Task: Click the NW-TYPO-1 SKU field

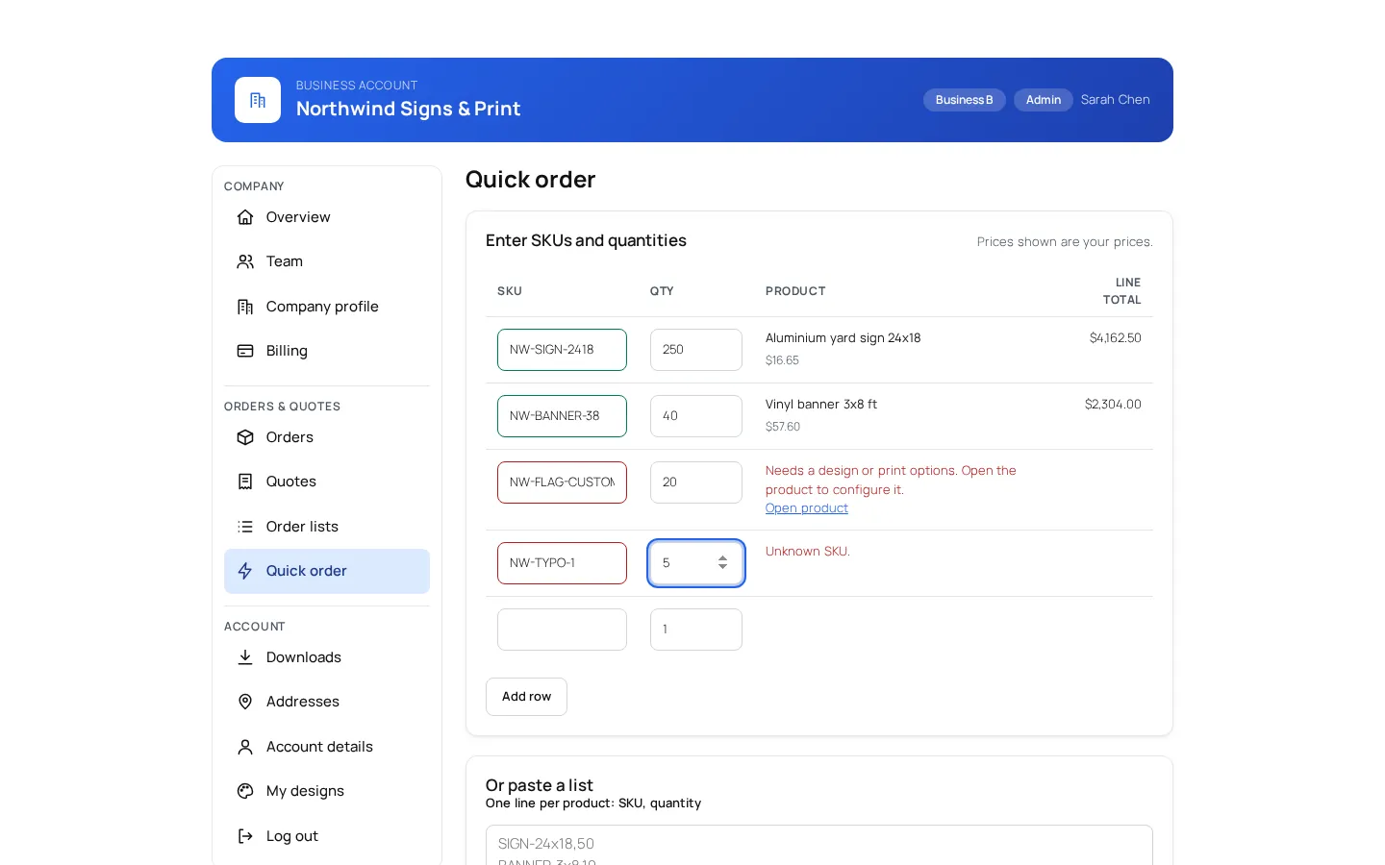Action: tap(562, 563)
